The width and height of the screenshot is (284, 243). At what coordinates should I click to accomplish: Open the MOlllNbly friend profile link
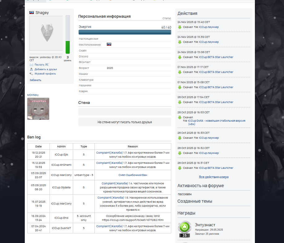[x=33, y=95]
